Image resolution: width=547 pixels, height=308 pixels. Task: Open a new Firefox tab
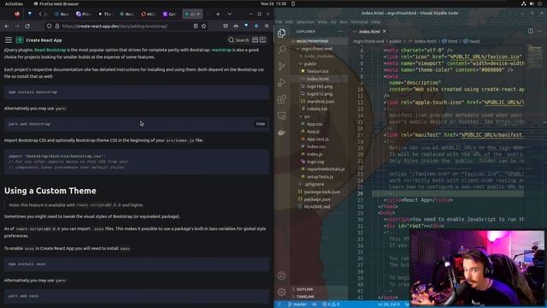[x=218, y=14]
